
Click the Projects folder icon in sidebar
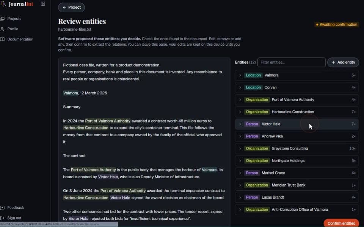(x=3, y=19)
